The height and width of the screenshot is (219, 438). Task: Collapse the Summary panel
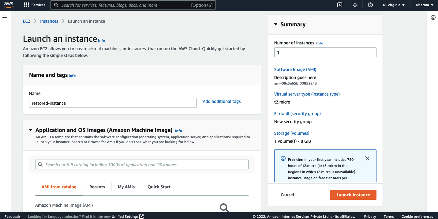tap(276, 24)
